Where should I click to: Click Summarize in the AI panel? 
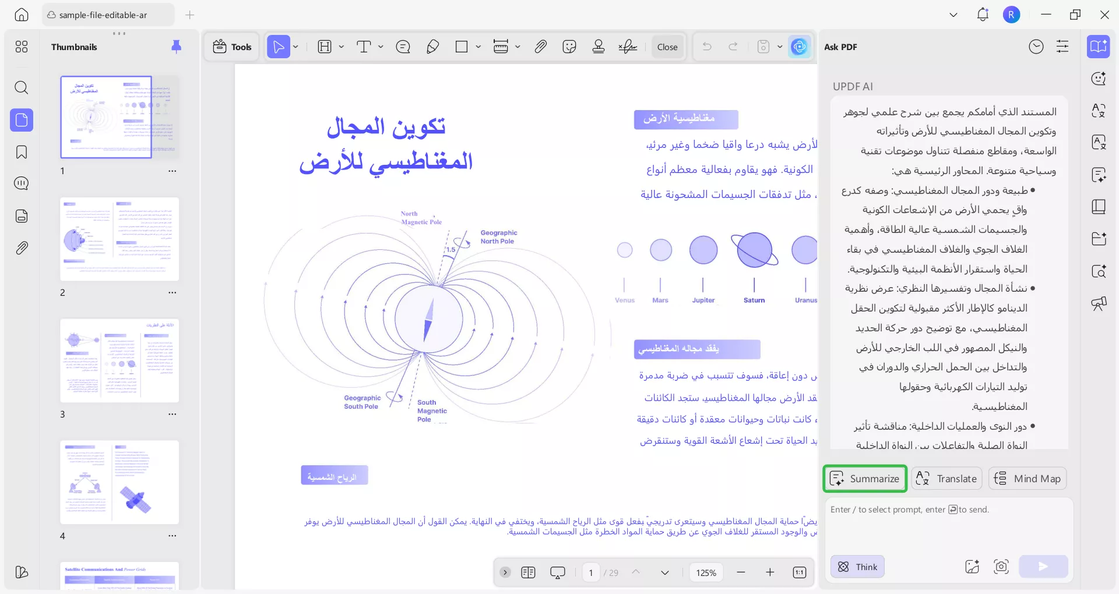tap(864, 478)
